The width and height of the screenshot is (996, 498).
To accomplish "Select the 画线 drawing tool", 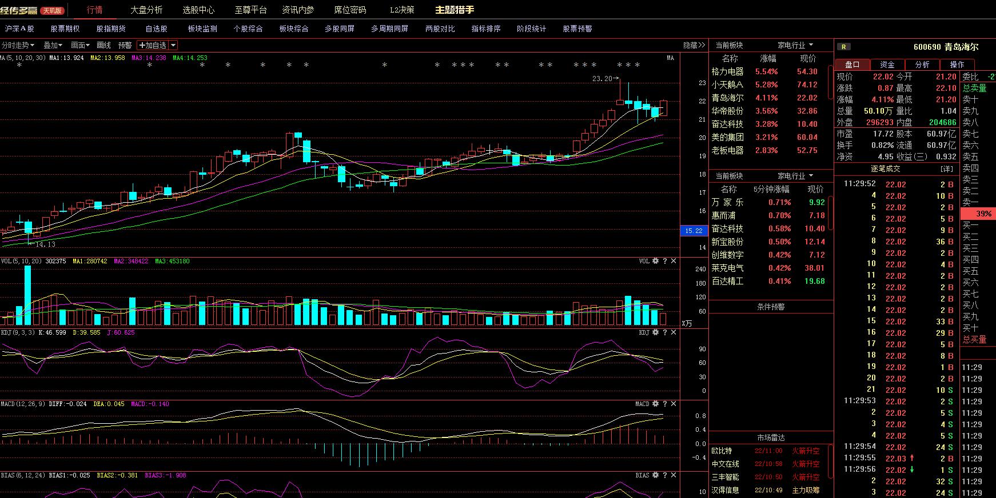I will point(104,45).
